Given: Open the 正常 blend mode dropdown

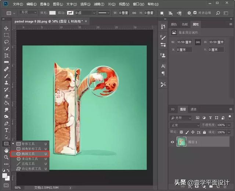Looking at the screenshot, I should coord(185,125).
